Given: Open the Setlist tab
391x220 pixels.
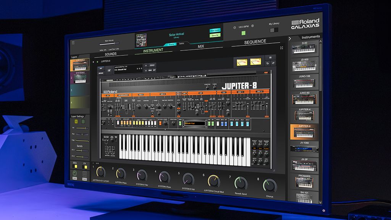Looking at the screenshot, I should 182,44.
